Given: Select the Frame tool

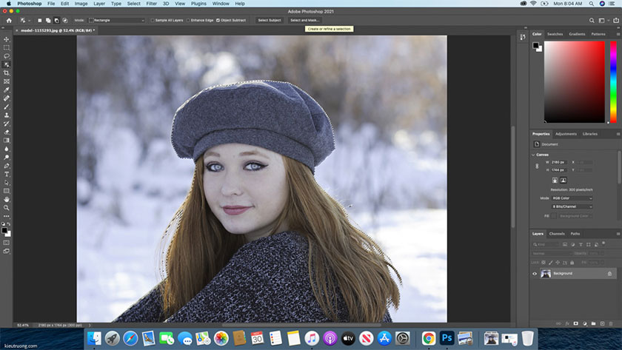Looking at the screenshot, I should [7, 81].
